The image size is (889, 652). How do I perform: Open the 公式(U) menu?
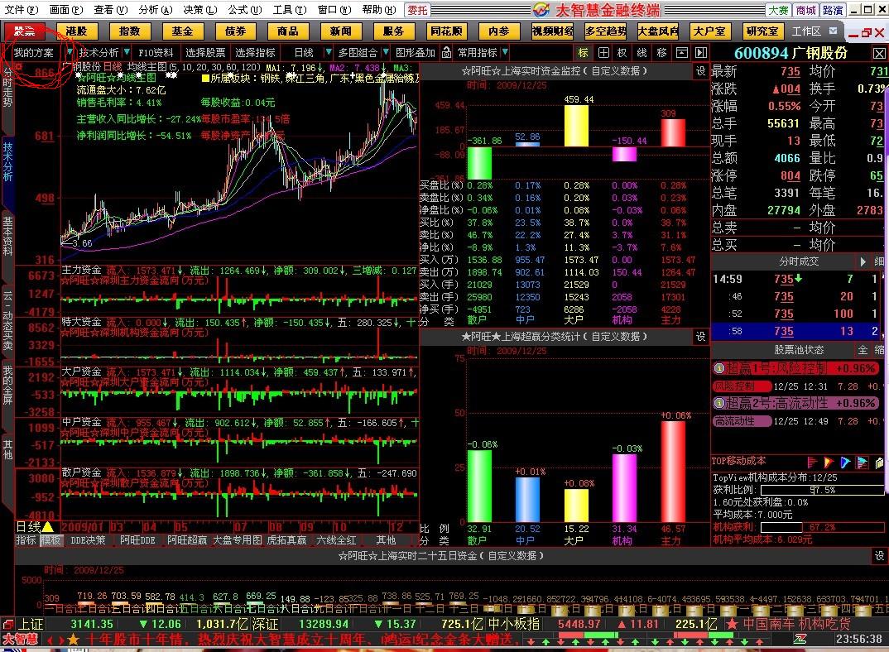pyautogui.click(x=244, y=9)
